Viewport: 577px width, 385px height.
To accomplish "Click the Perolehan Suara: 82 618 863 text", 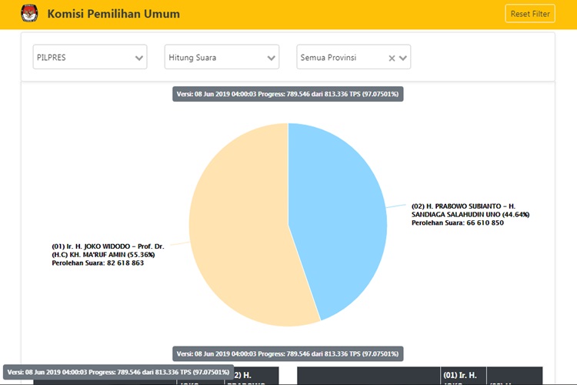I will click(98, 263).
